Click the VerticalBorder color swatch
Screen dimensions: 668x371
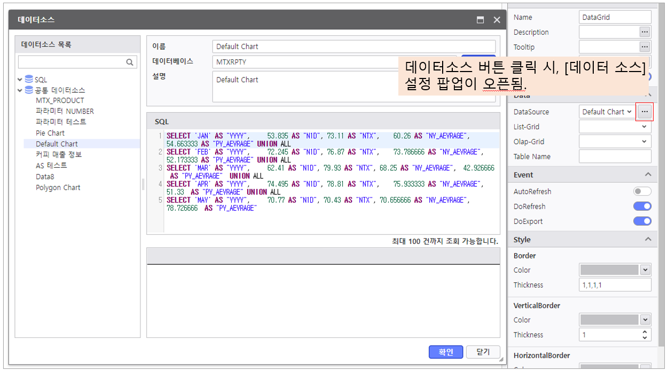click(x=609, y=320)
